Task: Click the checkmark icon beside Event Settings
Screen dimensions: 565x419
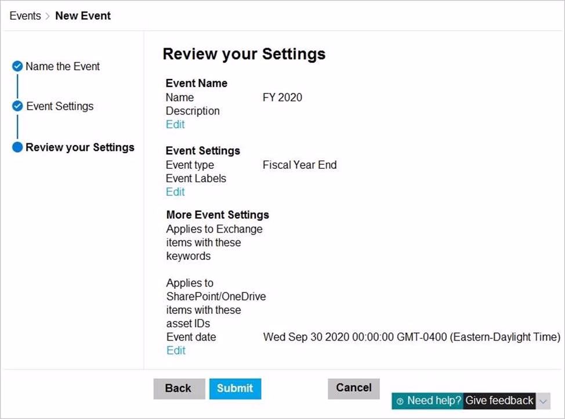Action: [x=17, y=107]
